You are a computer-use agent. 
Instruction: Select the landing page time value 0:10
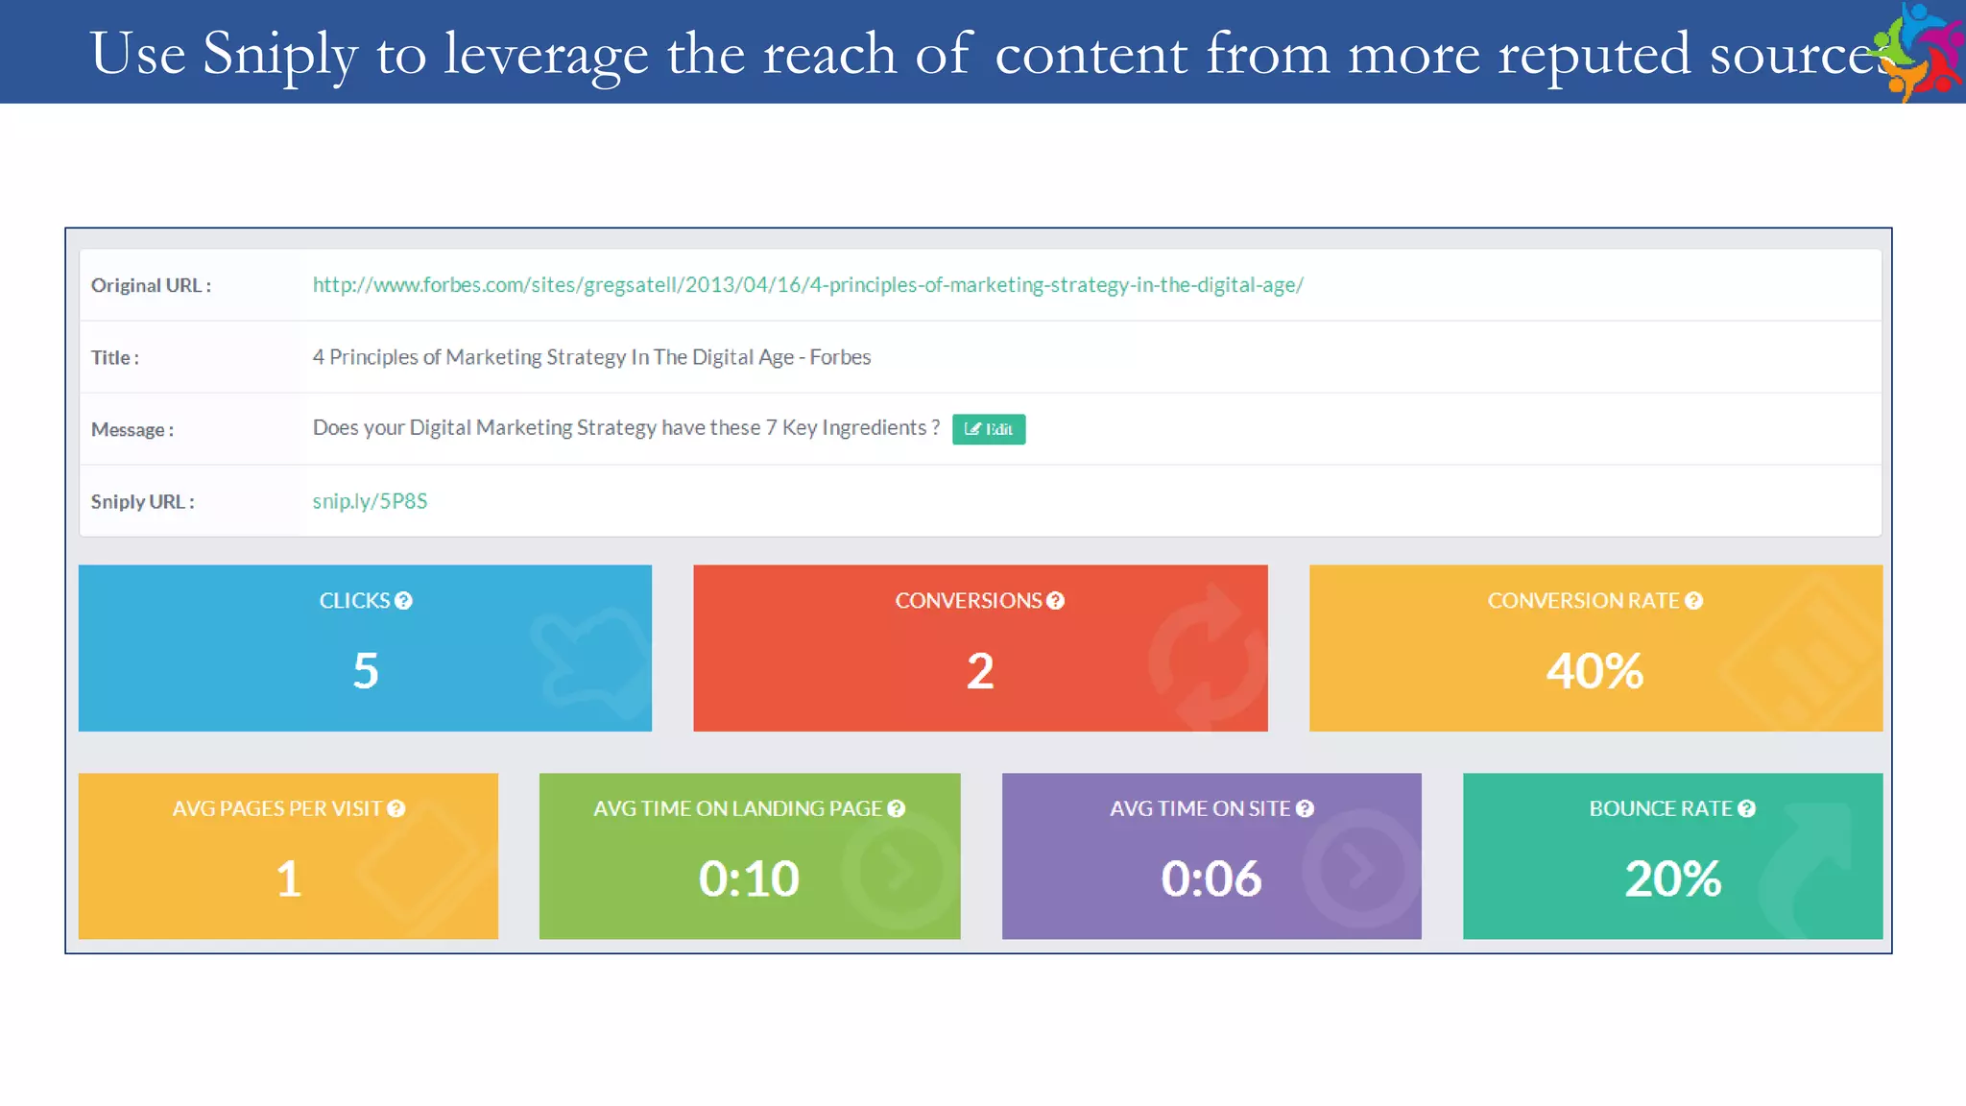(x=749, y=878)
